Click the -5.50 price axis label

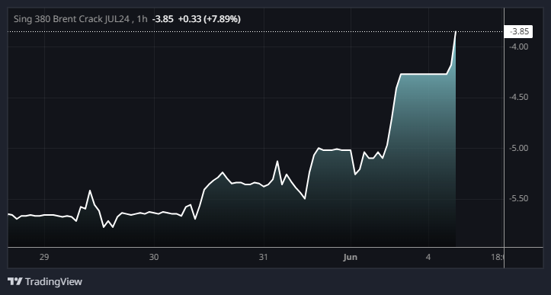tap(519, 199)
